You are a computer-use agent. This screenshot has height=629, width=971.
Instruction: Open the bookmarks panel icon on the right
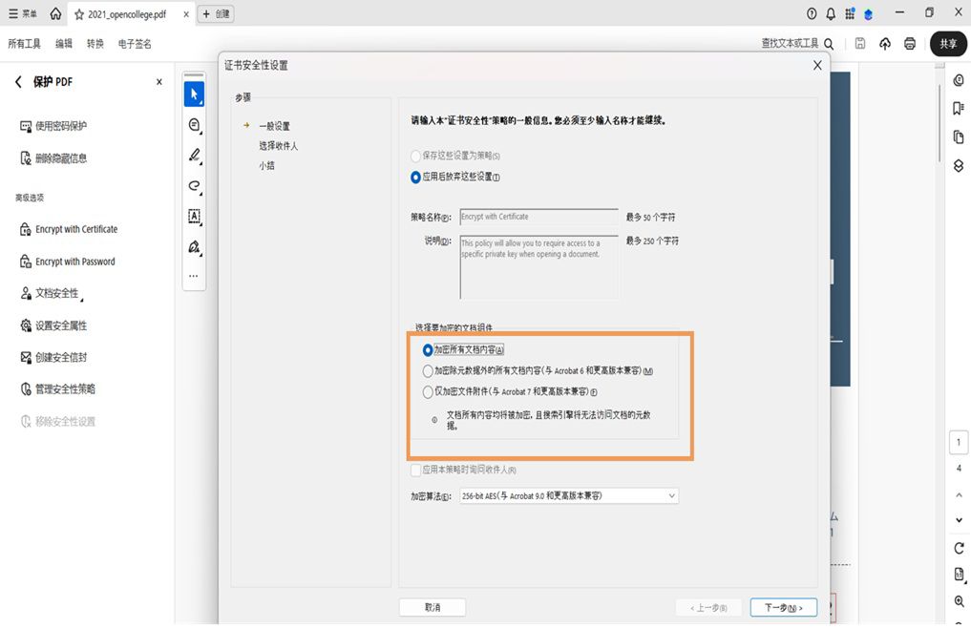[x=958, y=109]
